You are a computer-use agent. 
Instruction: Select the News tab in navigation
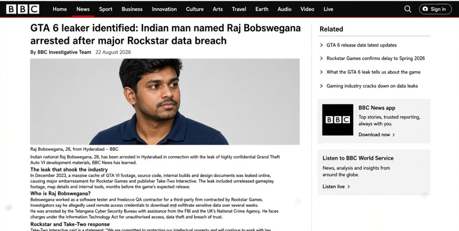(x=83, y=9)
